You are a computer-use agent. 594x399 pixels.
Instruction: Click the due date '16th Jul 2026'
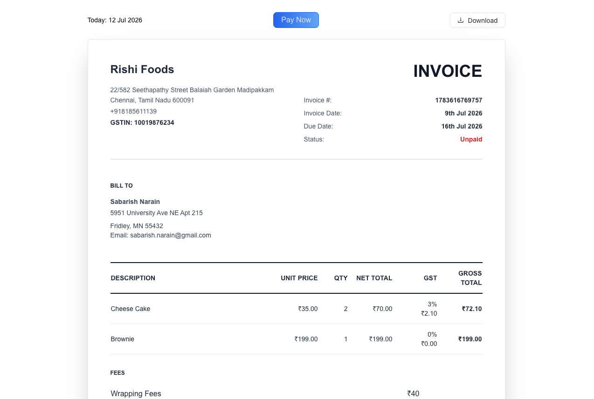[x=462, y=126]
